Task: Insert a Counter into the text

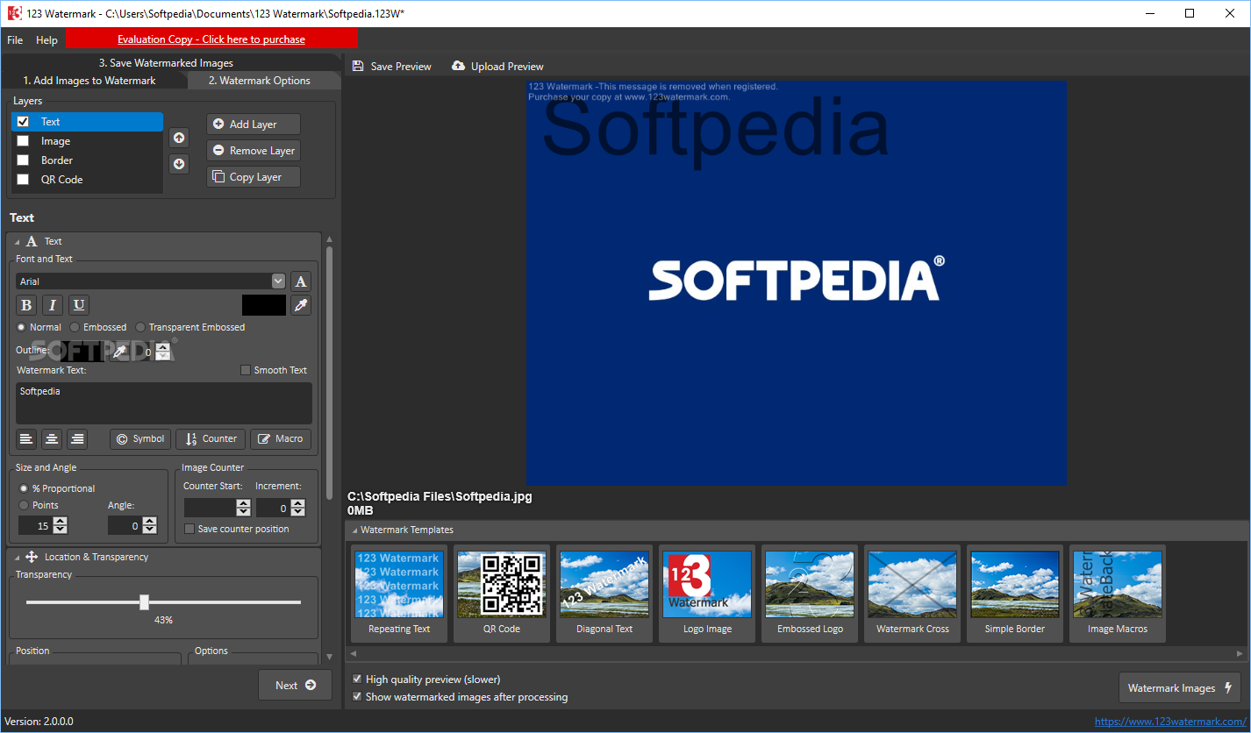Action: coord(211,439)
